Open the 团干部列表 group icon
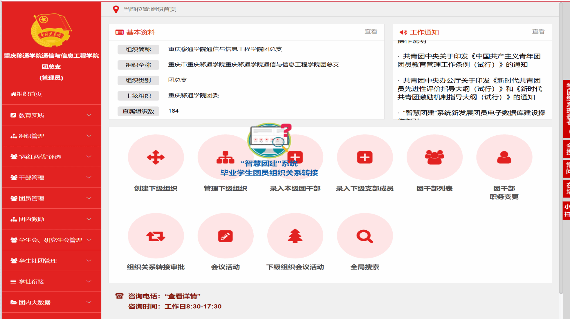 click(x=434, y=157)
